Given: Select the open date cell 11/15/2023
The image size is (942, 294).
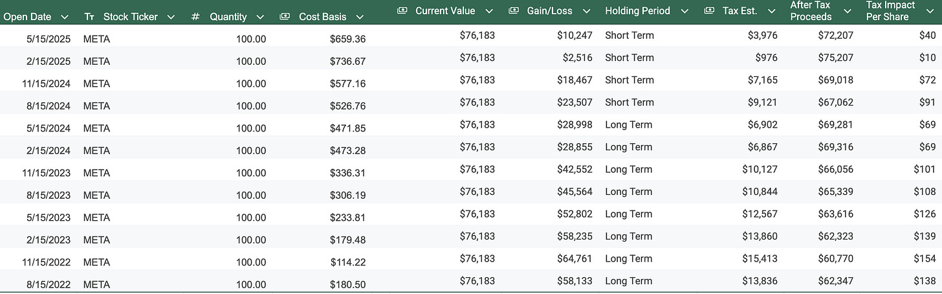Looking at the screenshot, I should [46, 173].
